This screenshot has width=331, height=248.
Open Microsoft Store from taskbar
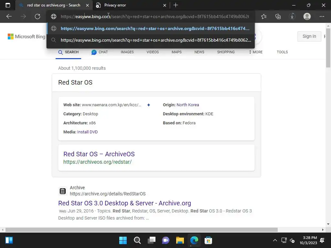coord(208,240)
